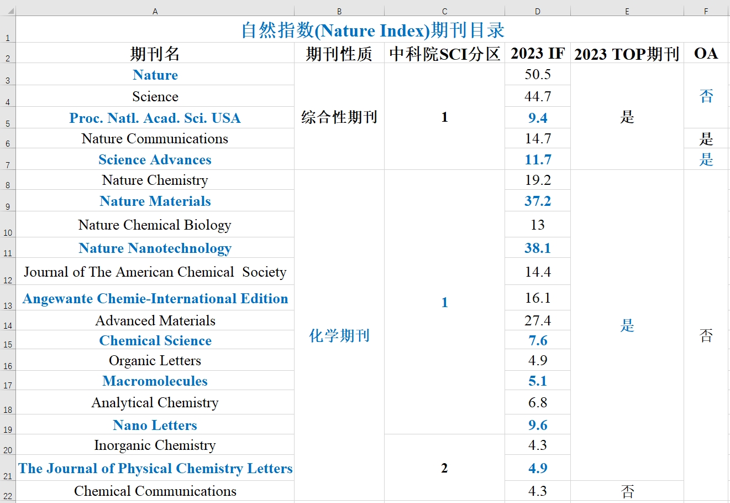Select column E header
This screenshot has width=730, height=503.
[627, 11]
